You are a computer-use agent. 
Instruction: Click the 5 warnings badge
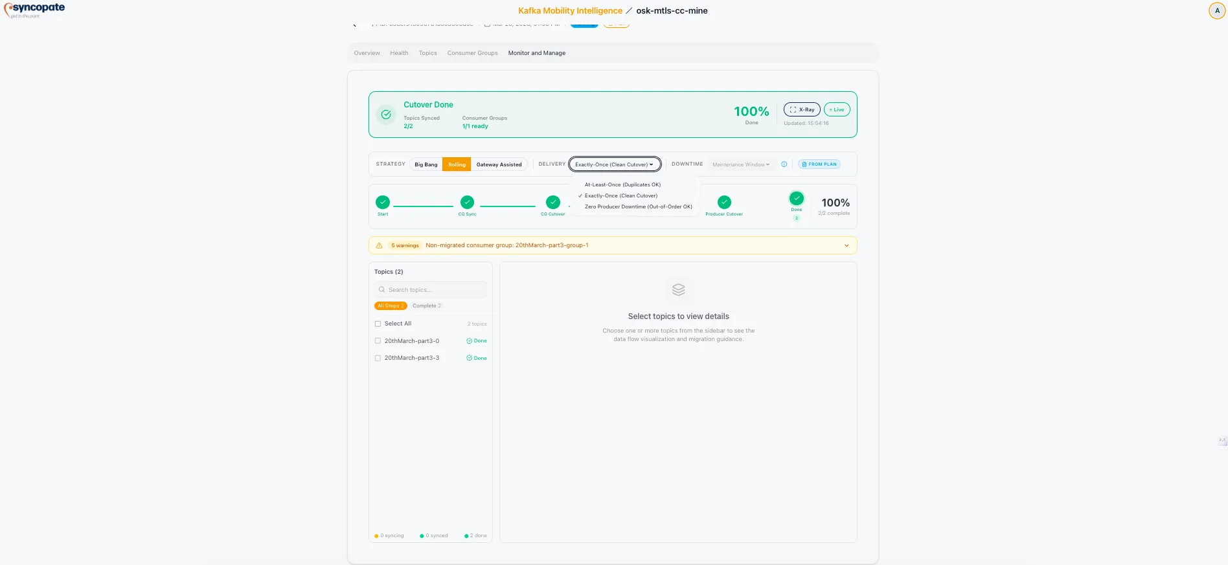click(x=405, y=245)
